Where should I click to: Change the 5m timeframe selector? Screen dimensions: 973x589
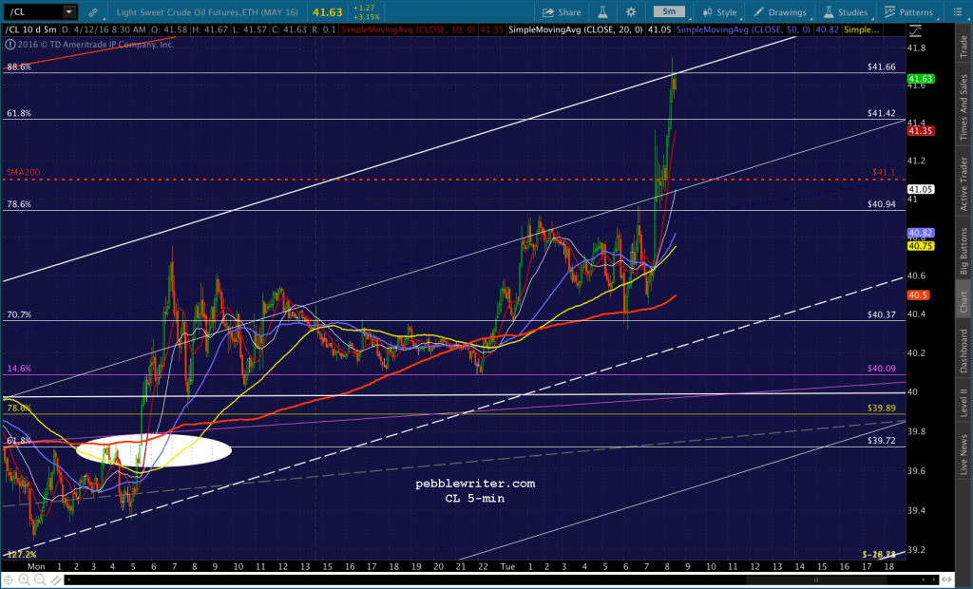point(669,11)
